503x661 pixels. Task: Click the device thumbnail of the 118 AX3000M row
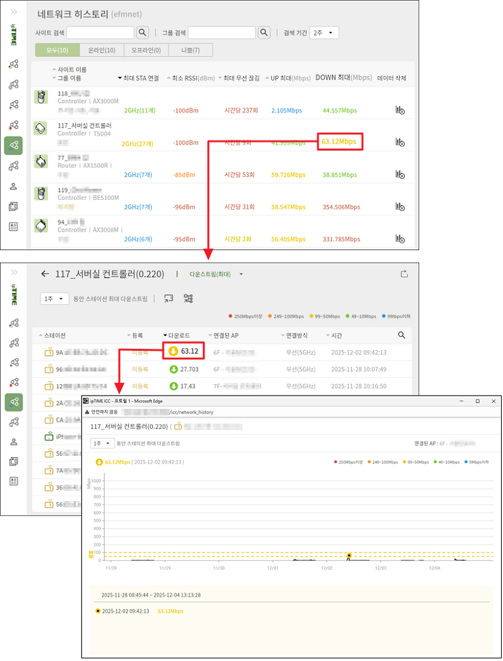click(41, 97)
